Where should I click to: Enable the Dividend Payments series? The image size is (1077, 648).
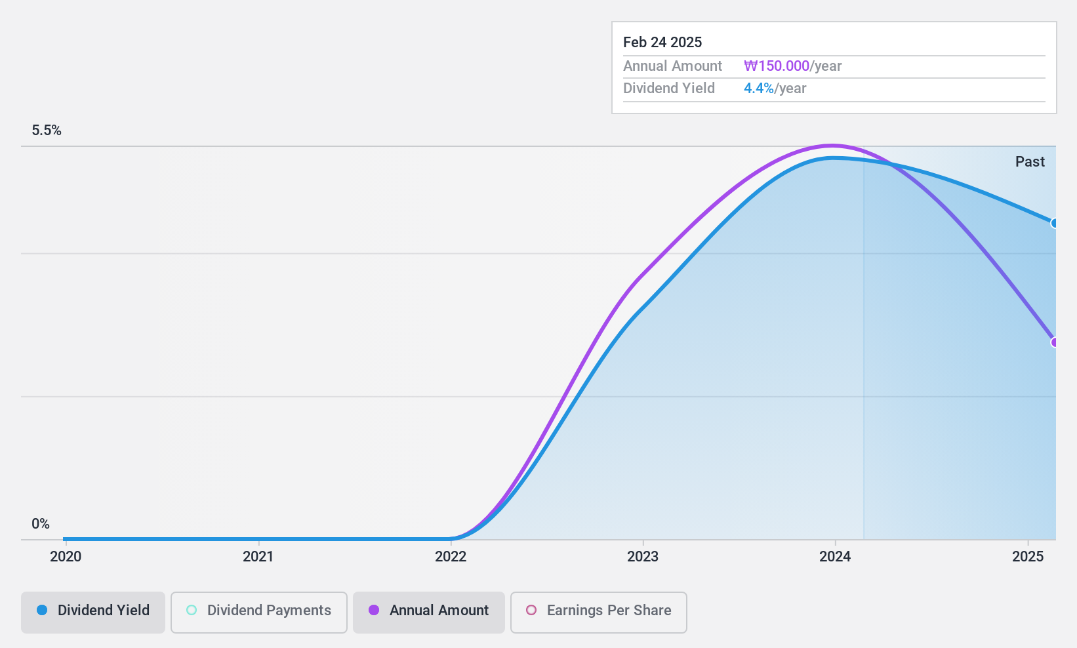click(x=259, y=613)
